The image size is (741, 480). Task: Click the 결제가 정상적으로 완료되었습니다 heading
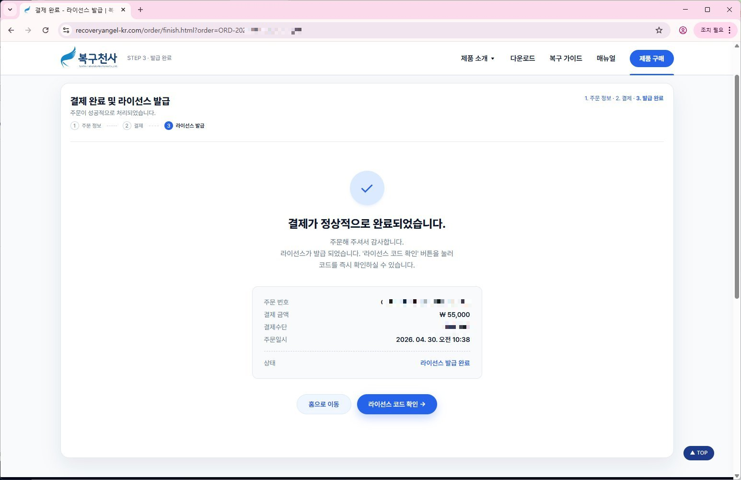point(367,224)
